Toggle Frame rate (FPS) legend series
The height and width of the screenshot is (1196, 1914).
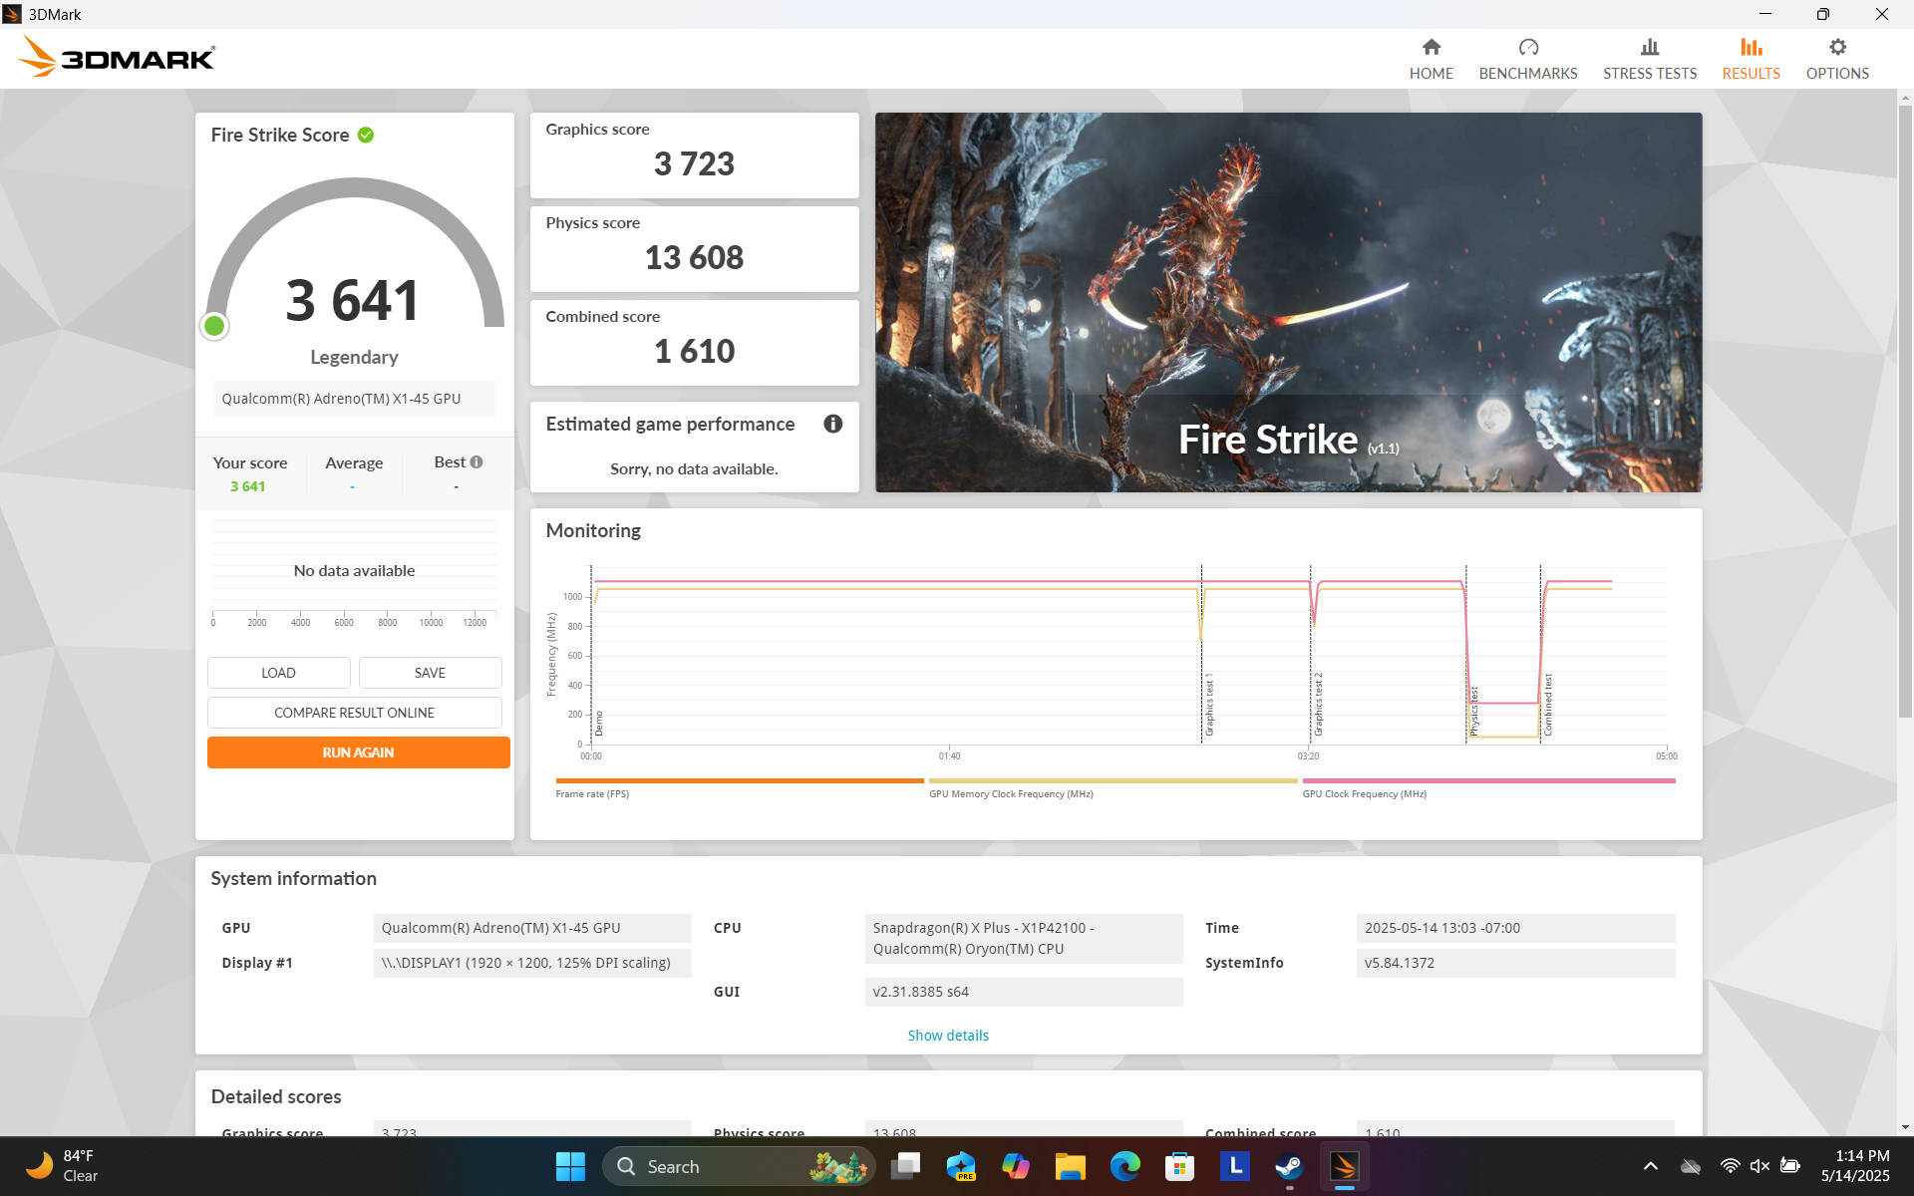click(x=592, y=794)
